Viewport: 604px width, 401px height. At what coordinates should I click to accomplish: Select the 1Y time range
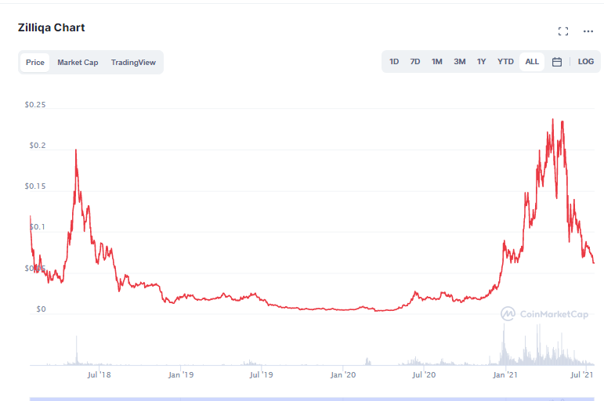[482, 62]
